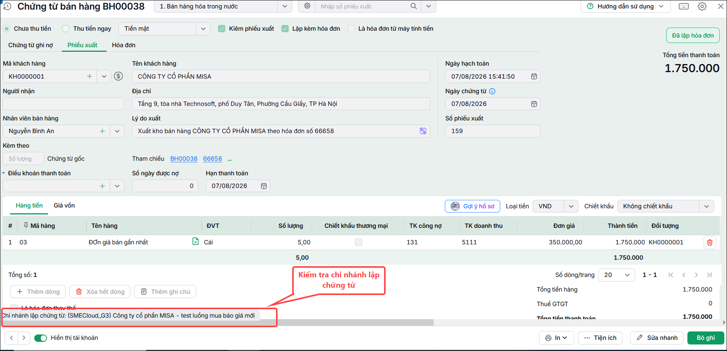Click the document icon in item row 03
Image resolution: width=727 pixels, height=351 pixels.
[x=196, y=241]
